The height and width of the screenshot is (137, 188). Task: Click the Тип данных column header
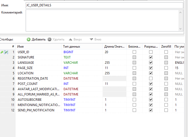tap(82, 47)
